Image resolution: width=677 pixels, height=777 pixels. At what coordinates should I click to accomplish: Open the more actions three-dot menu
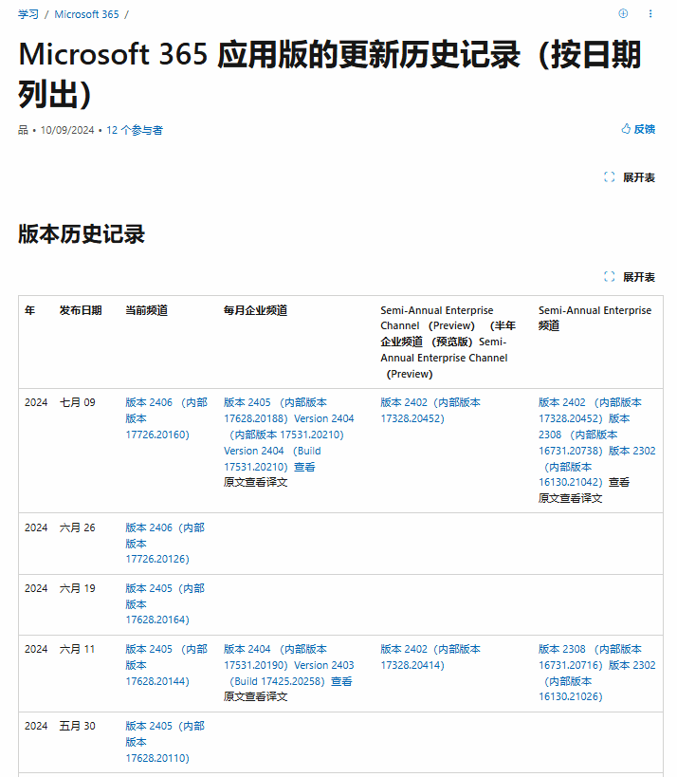(650, 14)
